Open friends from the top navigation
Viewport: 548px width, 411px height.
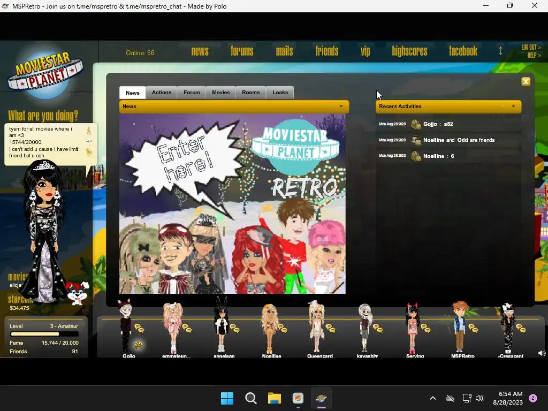coord(327,51)
